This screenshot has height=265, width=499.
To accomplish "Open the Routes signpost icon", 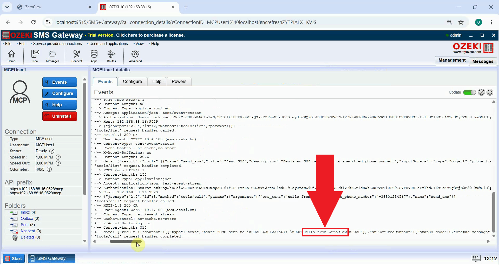I will pyautogui.click(x=111, y=56).
